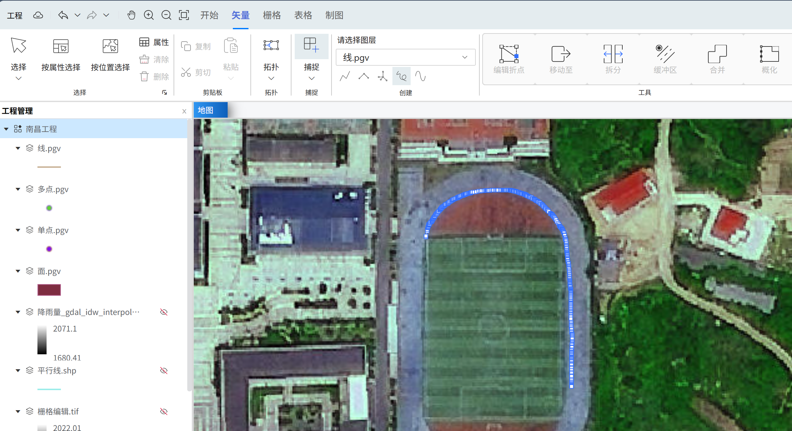Click the cloud icon in top bar
Viewport: 792px width, 431px height.
click(38, 15)
